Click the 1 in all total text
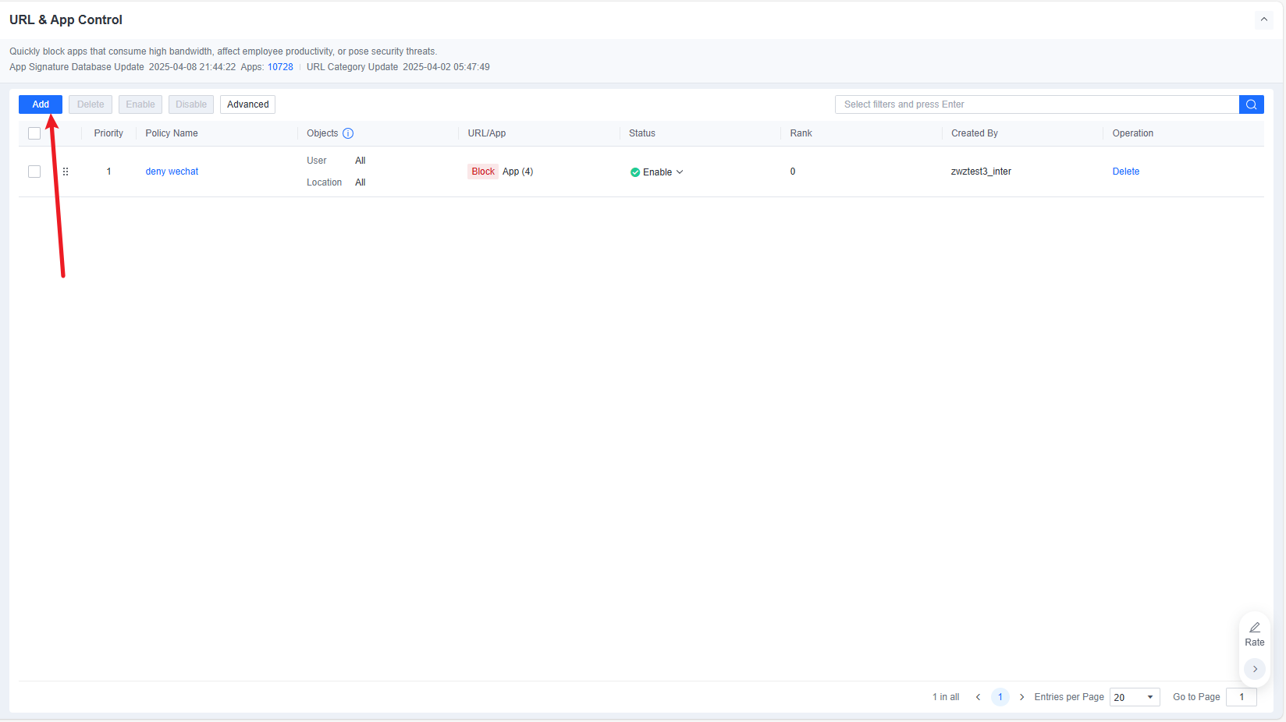1286x722 pixels. (946, 697)
